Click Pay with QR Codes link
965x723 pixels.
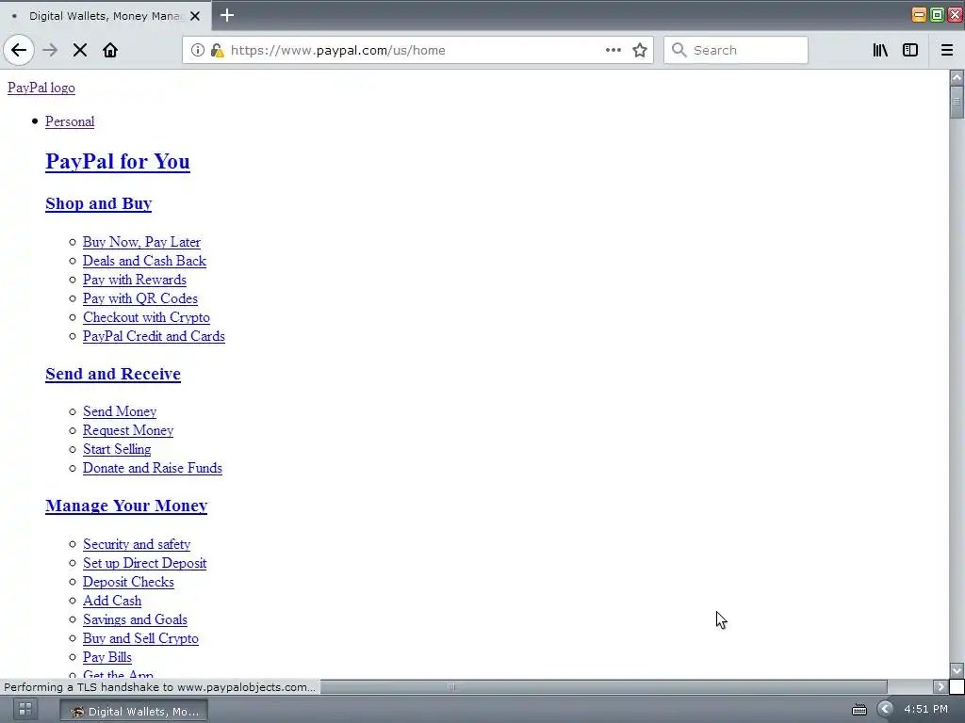click(140, 298)
